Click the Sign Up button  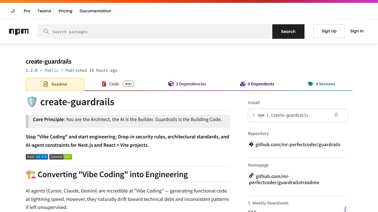tap(329, 31)
